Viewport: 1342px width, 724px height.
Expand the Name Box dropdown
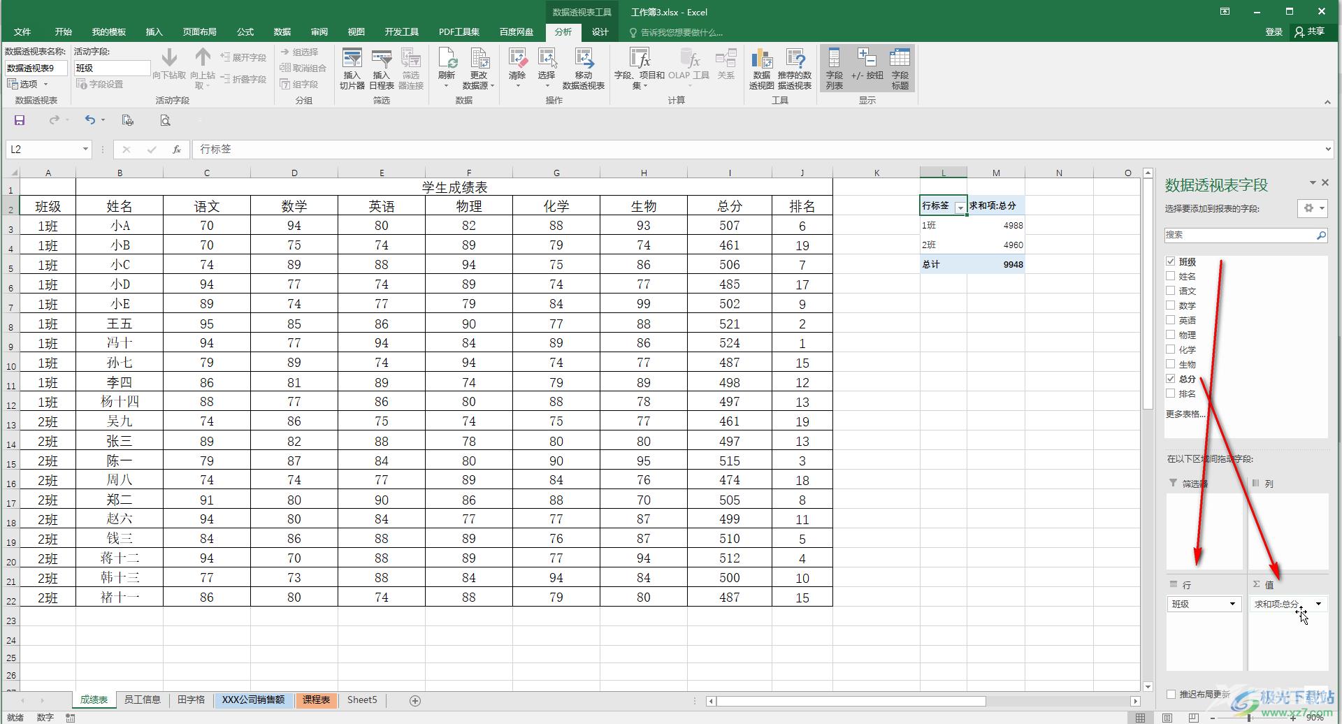[85, 149]
